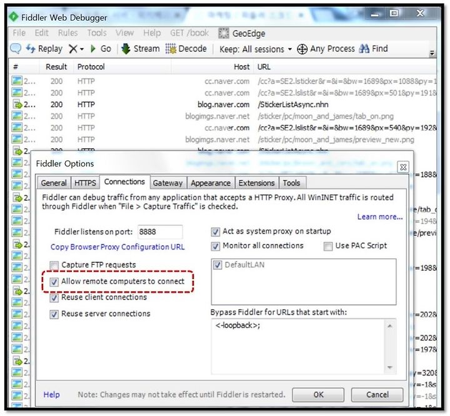This screenshot has height=416, width=450.
Task: Click the comment balloon icon in toolbar
Action: point(16,49)
